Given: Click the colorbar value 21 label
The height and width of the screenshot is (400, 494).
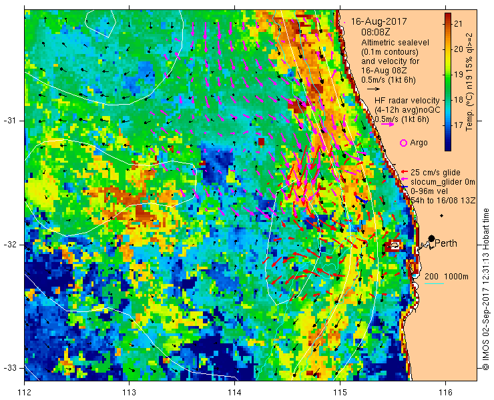Looking at the screenshot, I should coord(459,24).
